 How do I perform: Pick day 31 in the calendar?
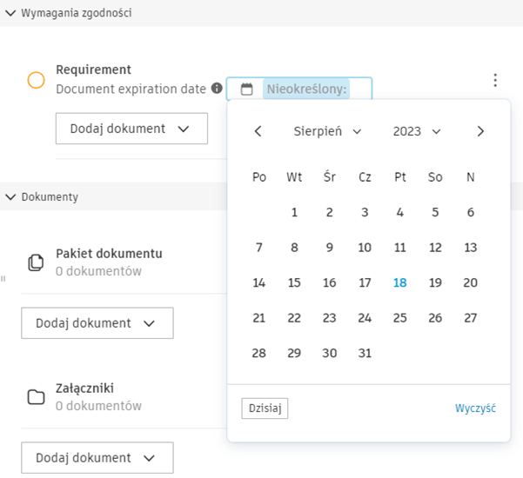(x=365, y=353)
